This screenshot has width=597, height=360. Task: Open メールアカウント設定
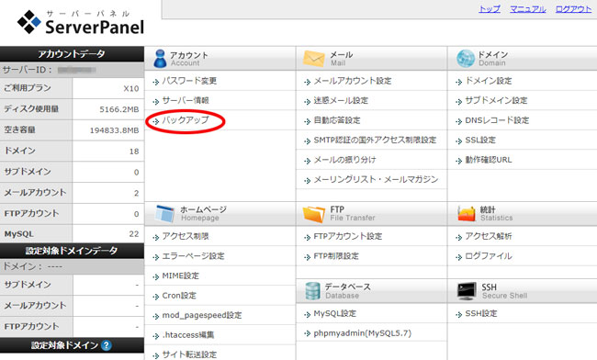[x=352, y=81]
